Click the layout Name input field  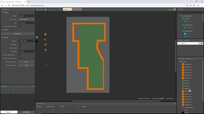click(26, 16)
